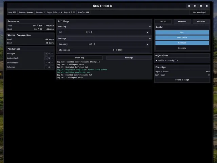This screenshot has width=217, height=163.
Task: Click the Stockpile hourglass icon
Action: tap(114, 50)
